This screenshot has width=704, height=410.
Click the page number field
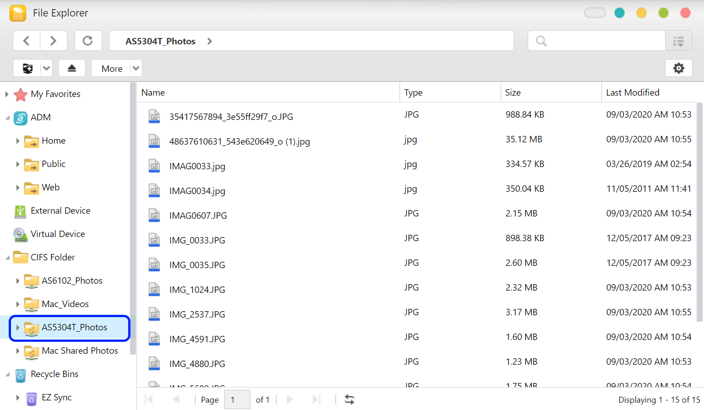coord(237,399)
